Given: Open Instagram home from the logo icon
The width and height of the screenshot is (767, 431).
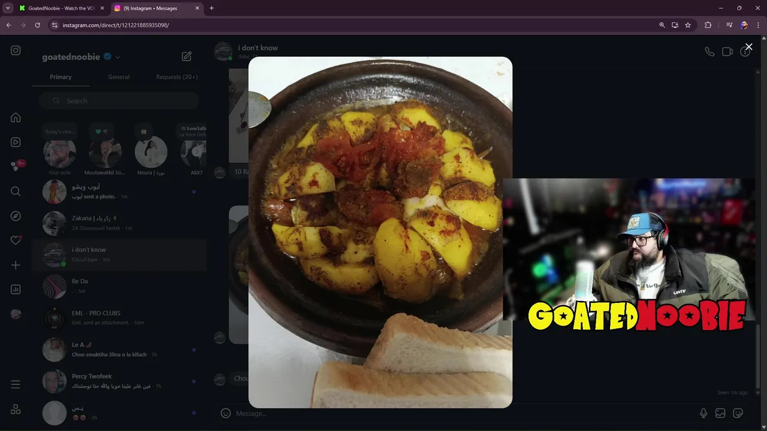Looking at the screenshot, I should tap(16, 50).
